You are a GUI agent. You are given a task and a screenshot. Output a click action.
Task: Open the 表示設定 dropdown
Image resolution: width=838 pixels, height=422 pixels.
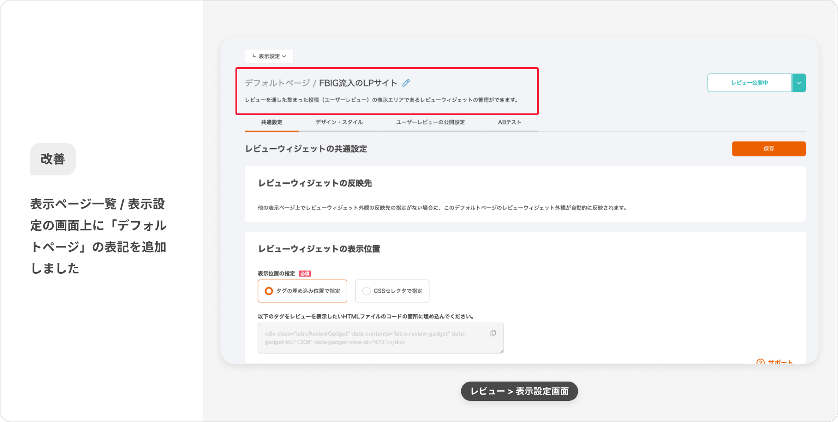coord(269,56)
